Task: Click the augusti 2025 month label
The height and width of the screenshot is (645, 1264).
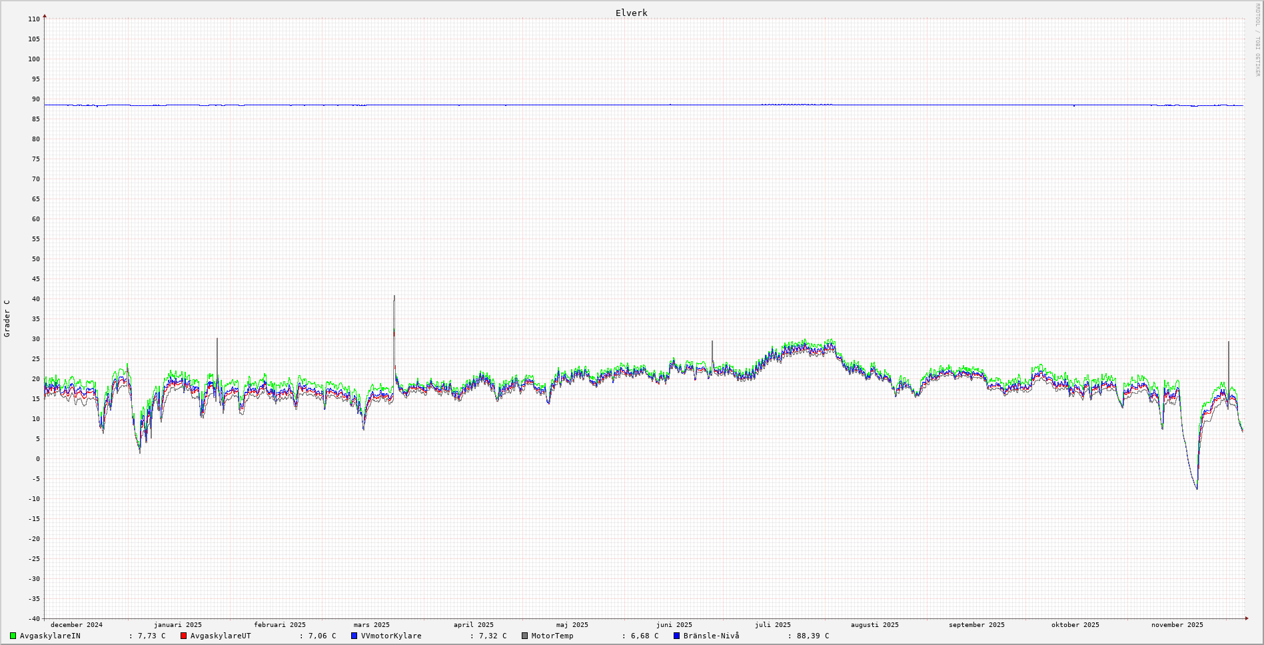Action: [x=874, y=625]
